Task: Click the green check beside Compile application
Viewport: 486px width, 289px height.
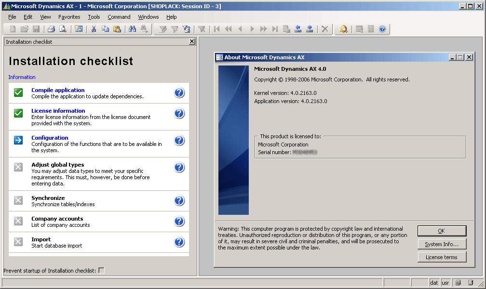Action: click(x=18, y=92)
